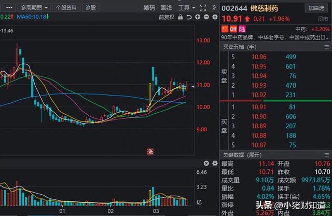332x216 pixels.
Task: Select buy level 5 price 10.87
Action: [259, 145]
